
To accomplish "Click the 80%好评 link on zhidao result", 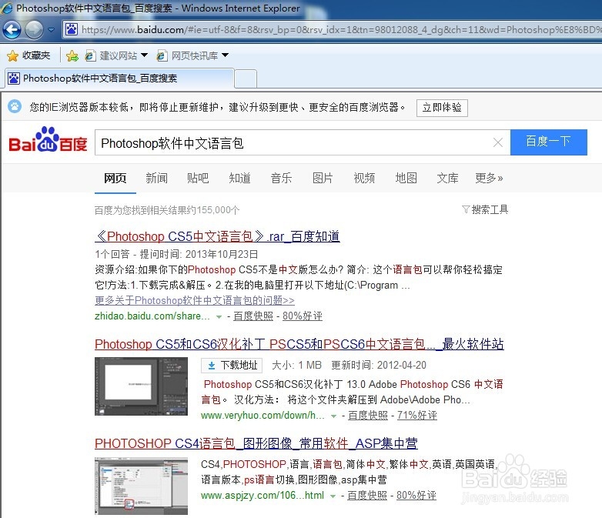I will tap(302, 316).
